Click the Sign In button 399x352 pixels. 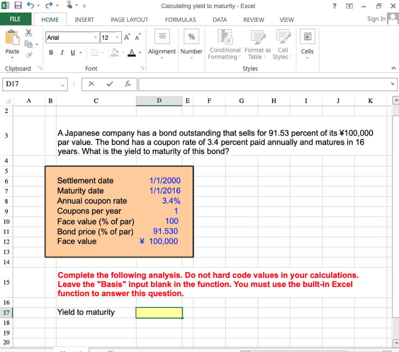376,18
